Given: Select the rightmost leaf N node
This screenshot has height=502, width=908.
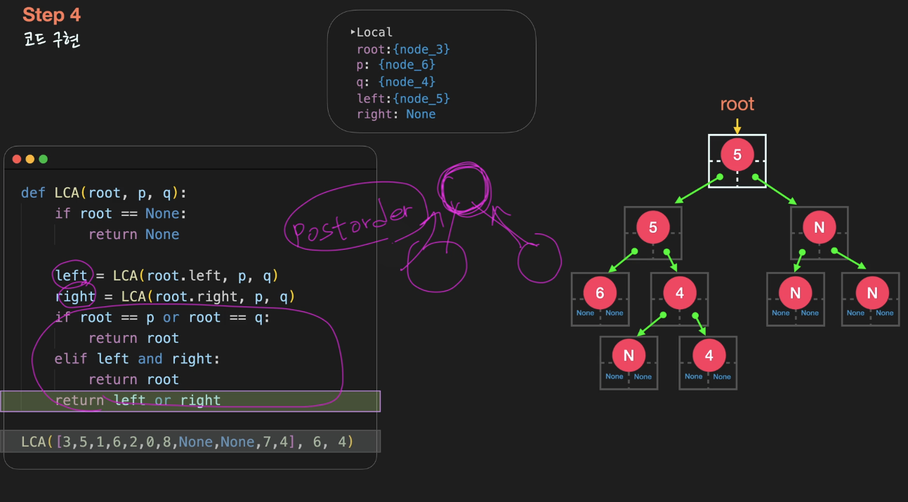Looking at the screenshot, I should click(872, 292).
